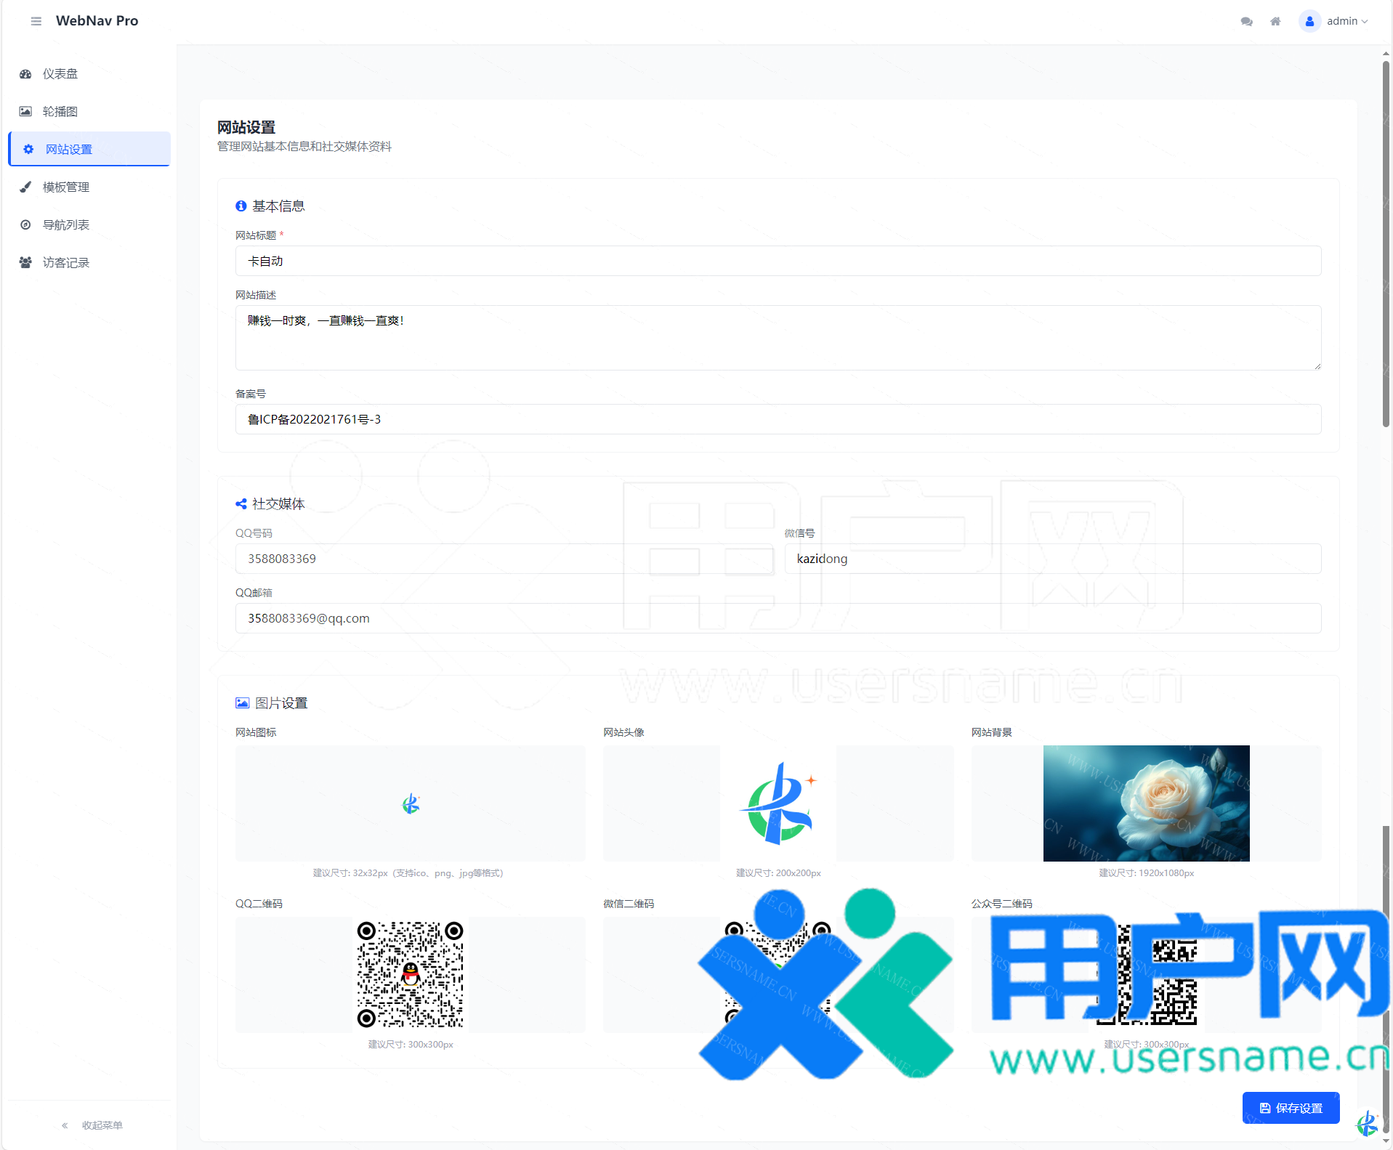Viewport: 1393px width, 1150px height.
Task: Click the home icon in top bar
Action: pos(1275,21)
